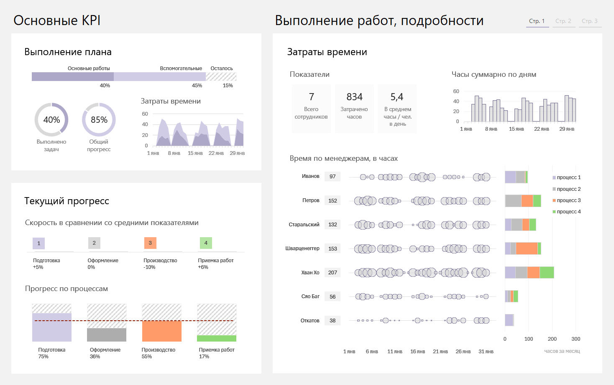Click the Подготовка 75% progress bar
Image resolution: width=614 pixels, height=385 pixels.
[52, 327]
